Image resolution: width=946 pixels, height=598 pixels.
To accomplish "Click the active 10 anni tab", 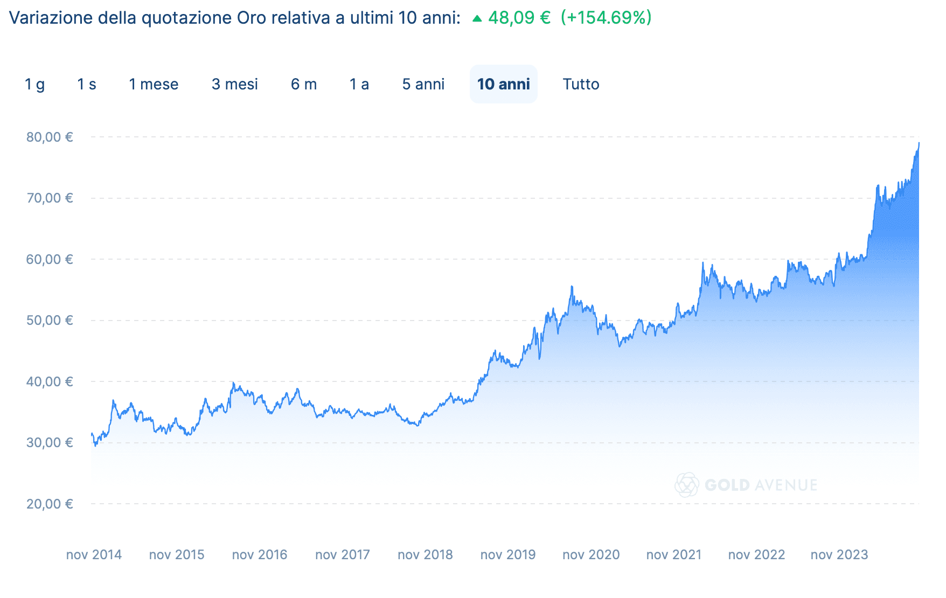I will pos(503,84).
